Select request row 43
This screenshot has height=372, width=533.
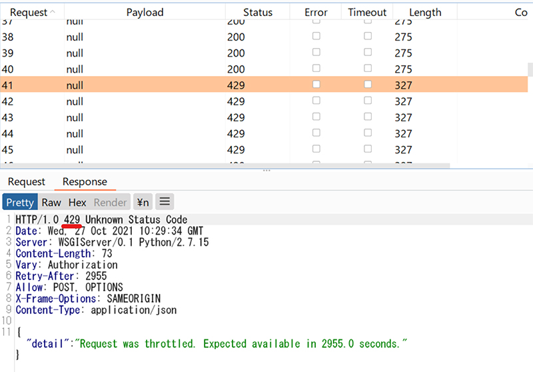(x=264, y=117)
